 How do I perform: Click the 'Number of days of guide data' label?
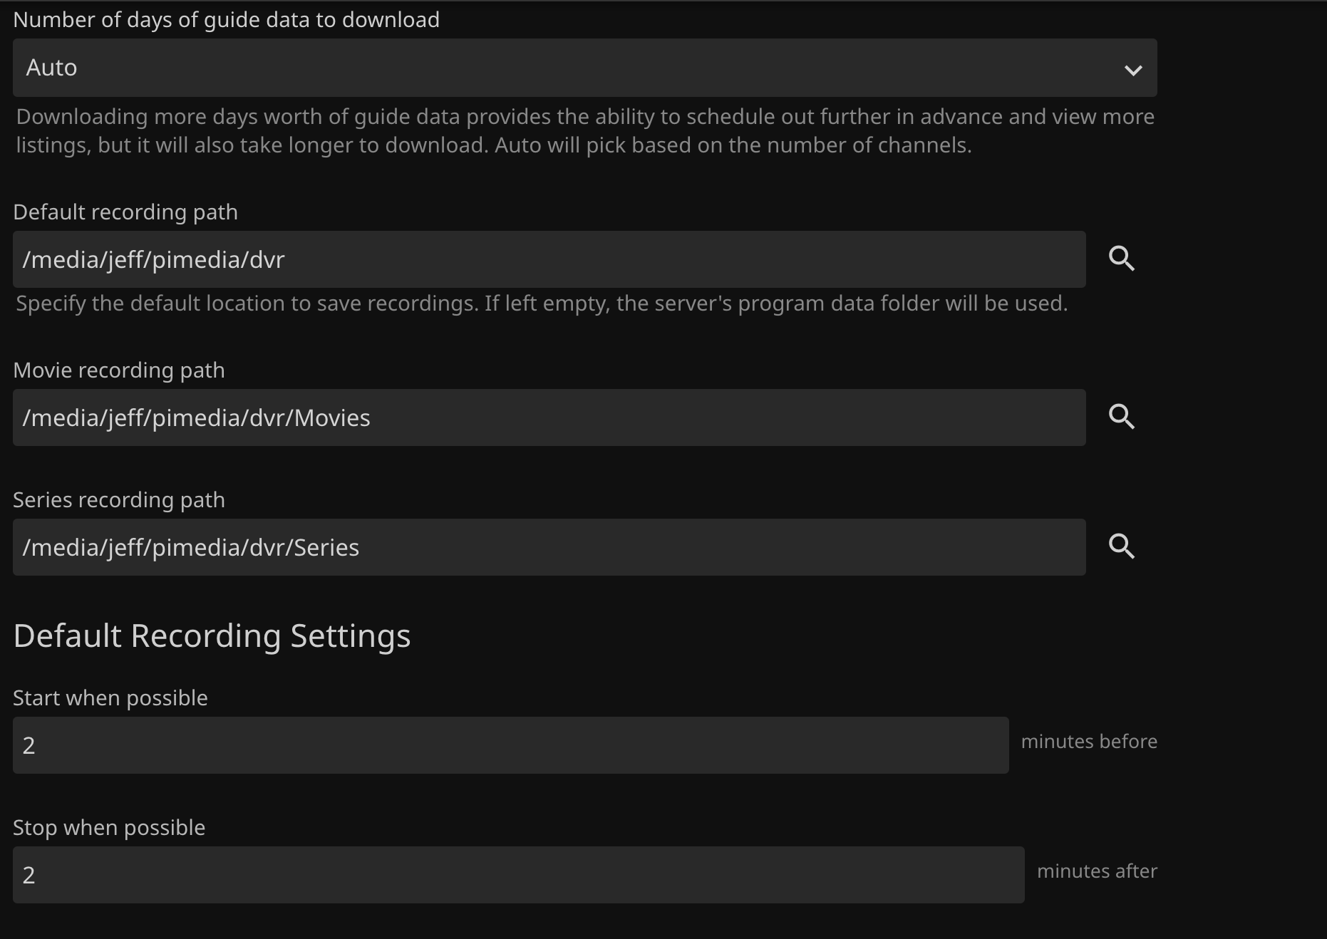tap(226, 20)
